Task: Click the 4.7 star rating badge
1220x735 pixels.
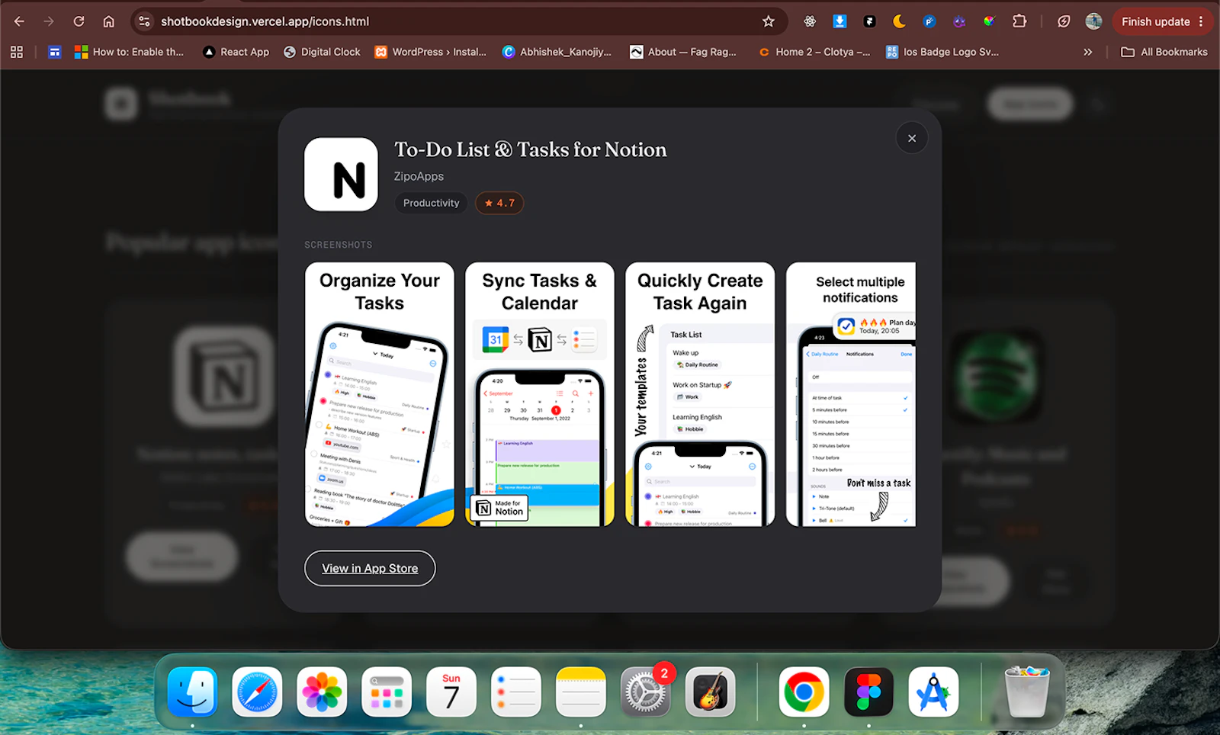Action: pos(499,203)
